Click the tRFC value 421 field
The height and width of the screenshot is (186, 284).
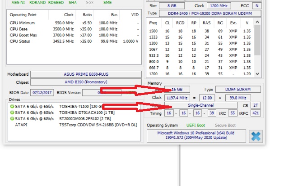pos(256,113)
